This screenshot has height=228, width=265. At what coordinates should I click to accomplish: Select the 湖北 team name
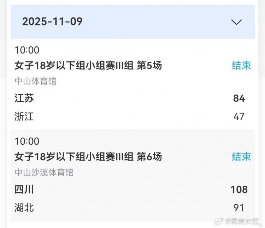point(24,208)
